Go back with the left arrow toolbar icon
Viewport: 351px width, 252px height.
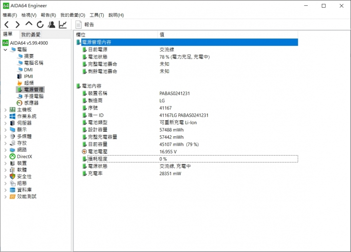point(7,24)
